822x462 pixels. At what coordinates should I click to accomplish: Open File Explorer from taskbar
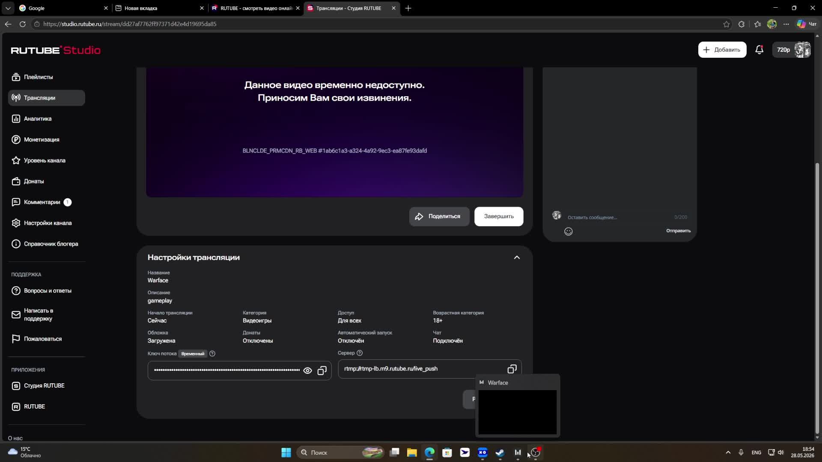(412, 453)
